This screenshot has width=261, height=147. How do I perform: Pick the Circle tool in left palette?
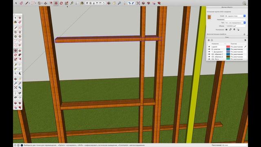pyautogui.click(x=15, y=36)
